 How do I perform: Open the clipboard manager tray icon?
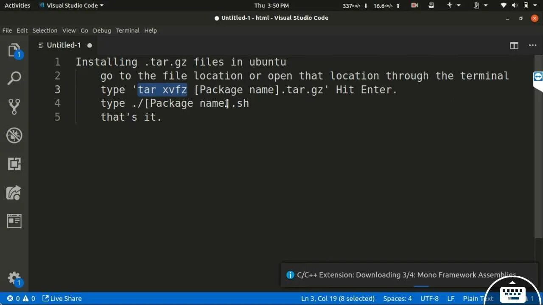click(476, 6)
